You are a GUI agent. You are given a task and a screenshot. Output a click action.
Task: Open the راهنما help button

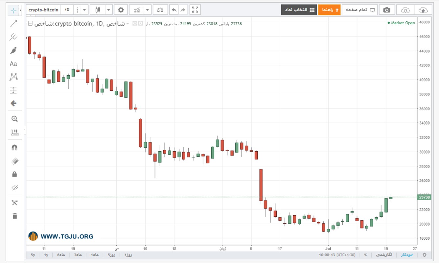(329, 10)
